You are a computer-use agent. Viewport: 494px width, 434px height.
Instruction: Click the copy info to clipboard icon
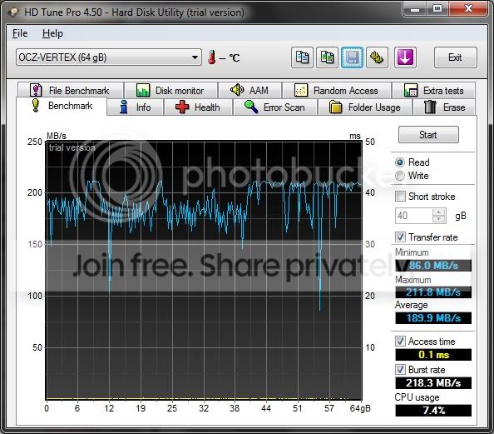(x=302, y=57)
